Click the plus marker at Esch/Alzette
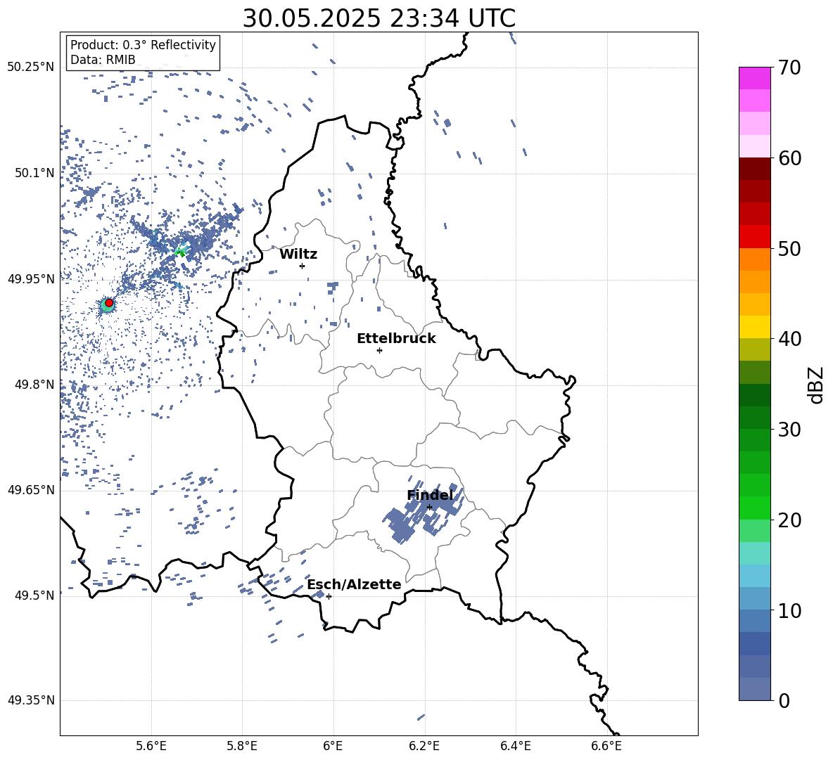The image size is (833, 760). 329,596
